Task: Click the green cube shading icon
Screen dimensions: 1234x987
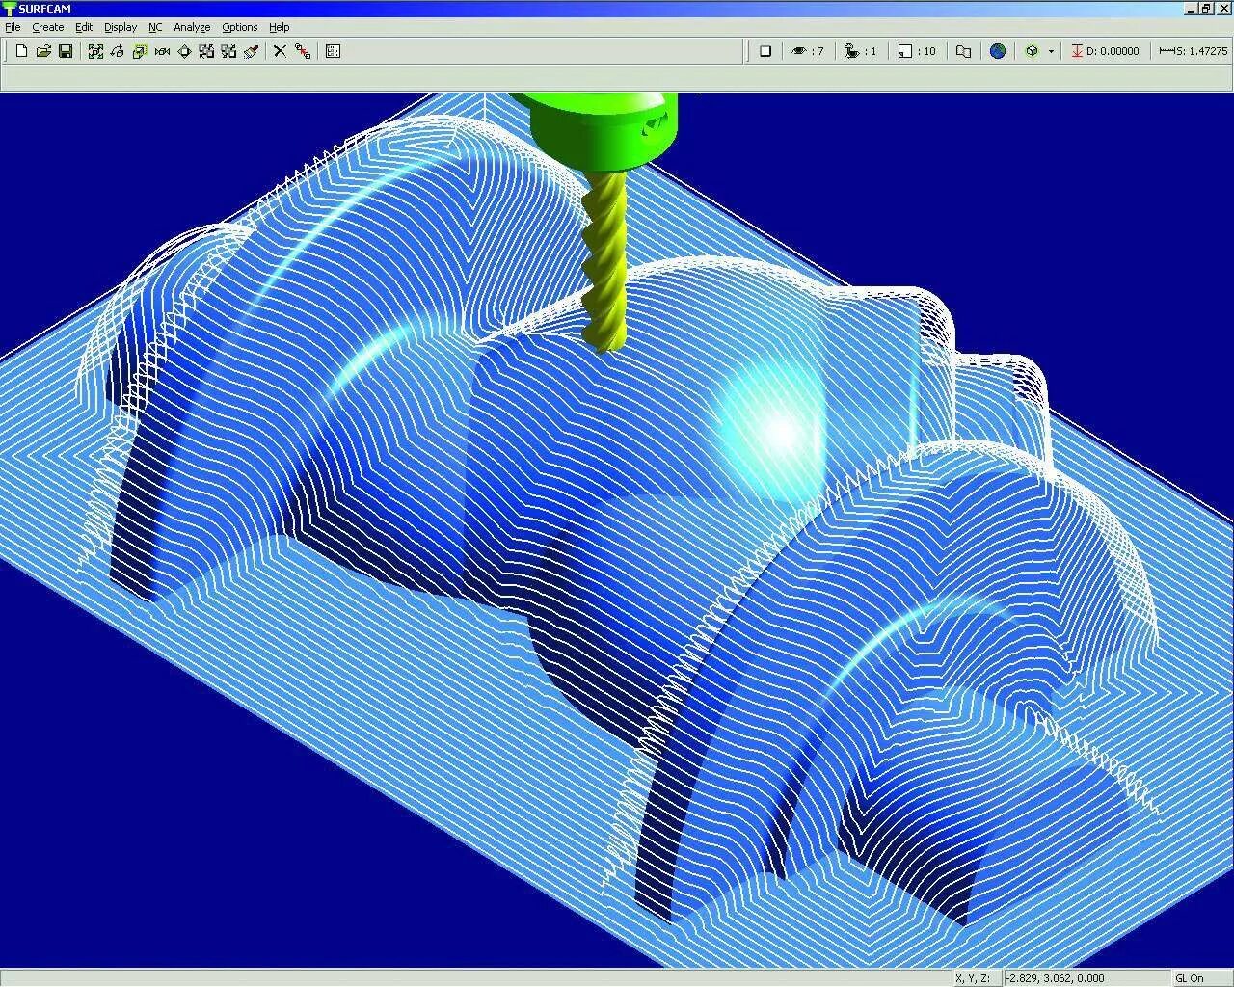Action: [1032, 51]
